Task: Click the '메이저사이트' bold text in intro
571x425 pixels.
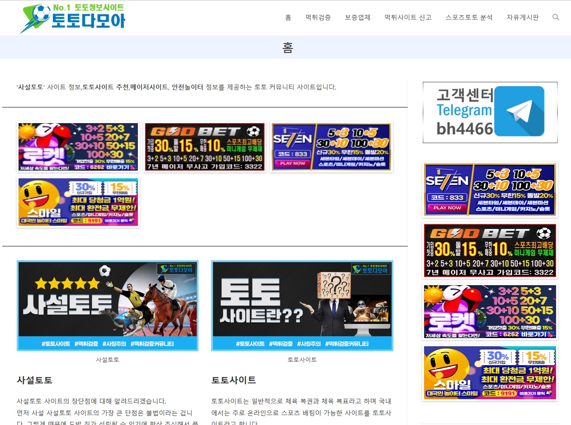Action: pyautogui.click(x=149, y=87)
